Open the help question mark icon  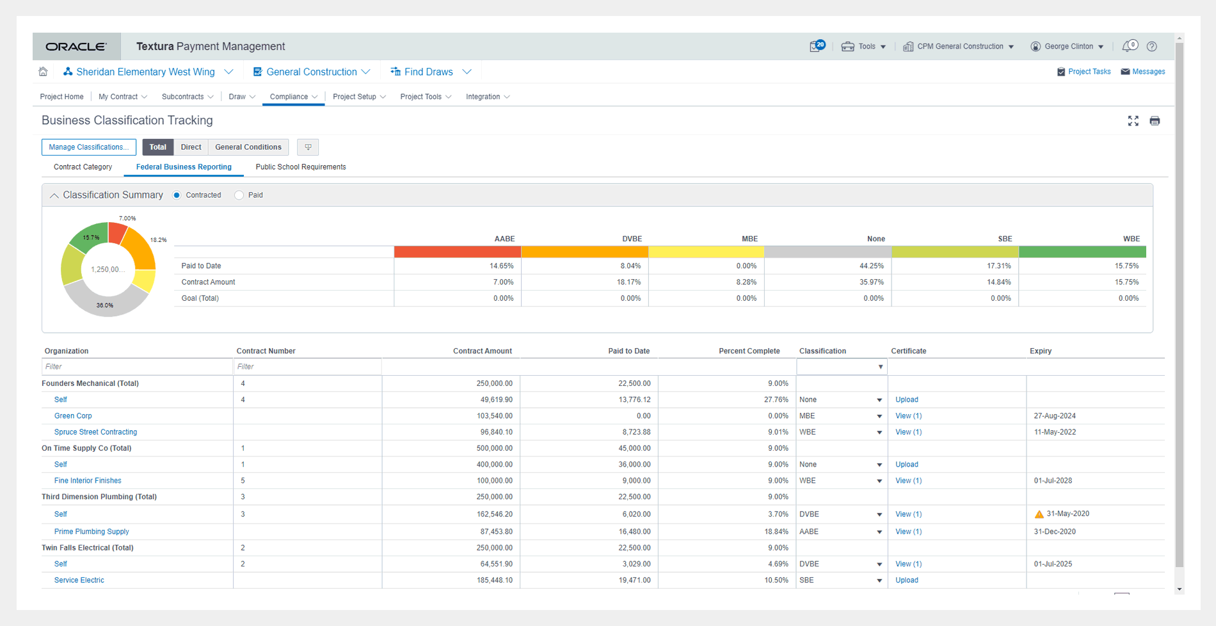point(1152,46)
